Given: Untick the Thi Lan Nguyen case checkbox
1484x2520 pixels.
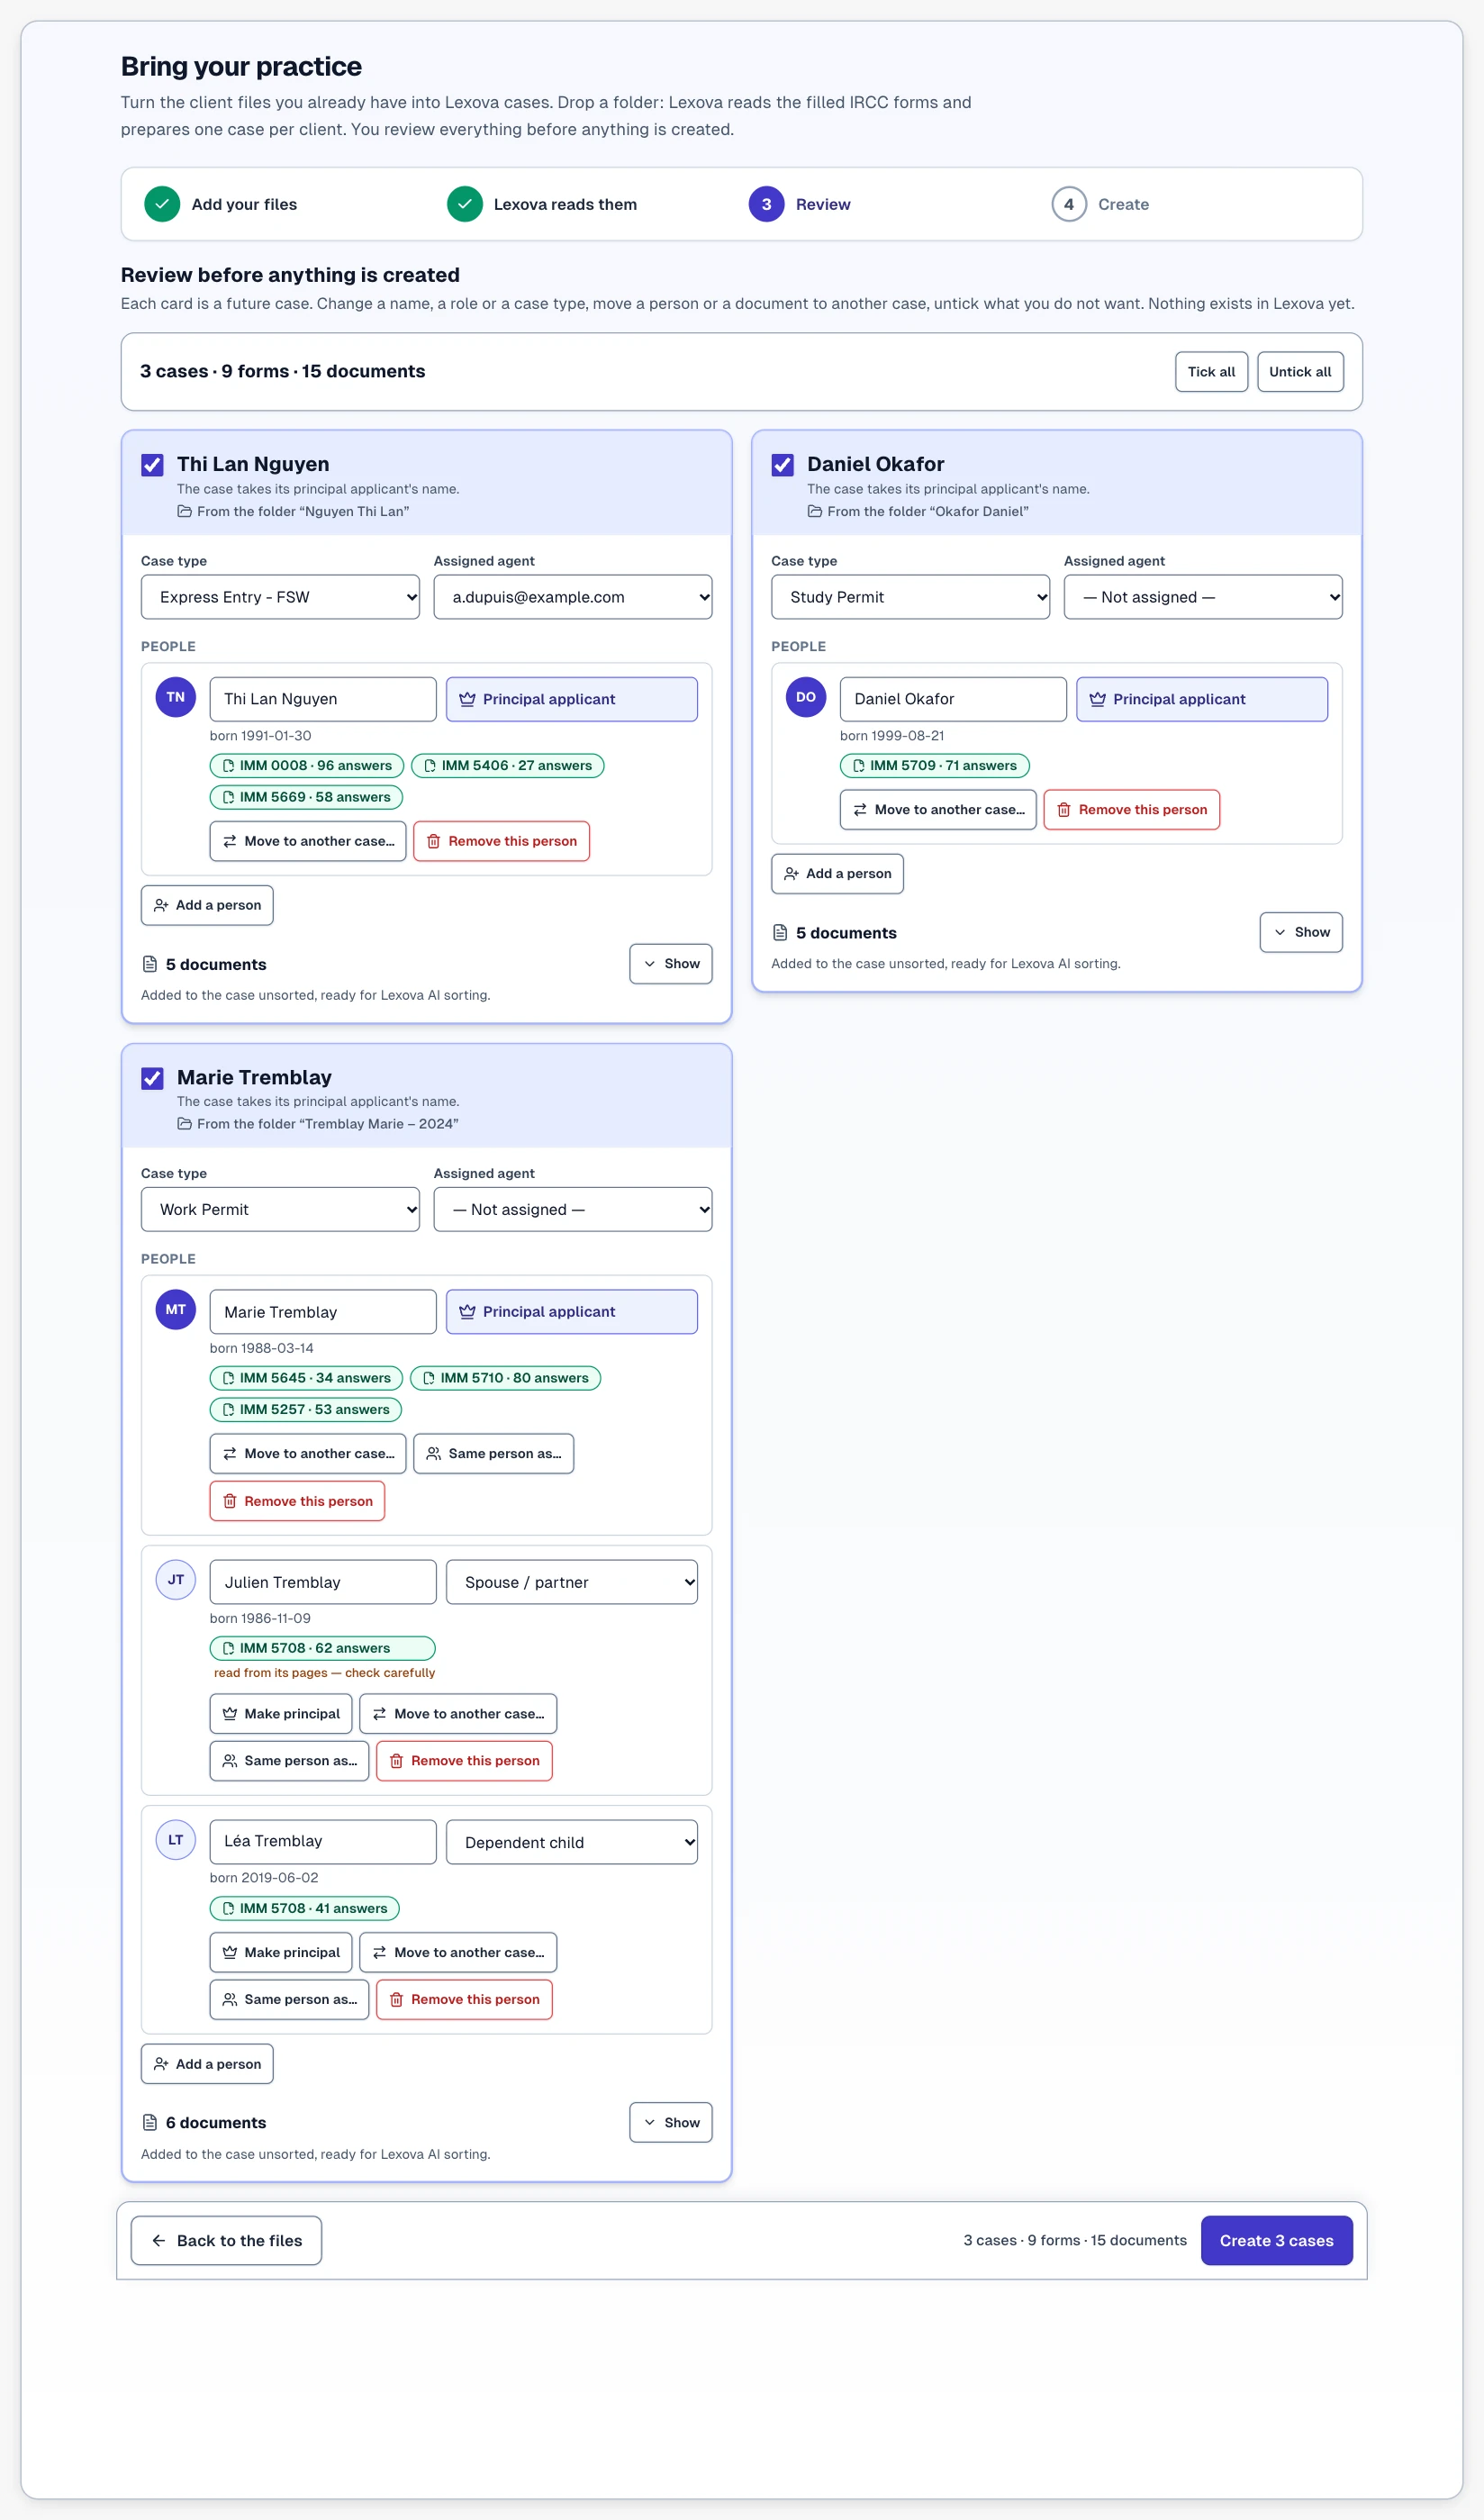Looking at the screenshot, I should (x=152, y=465).
